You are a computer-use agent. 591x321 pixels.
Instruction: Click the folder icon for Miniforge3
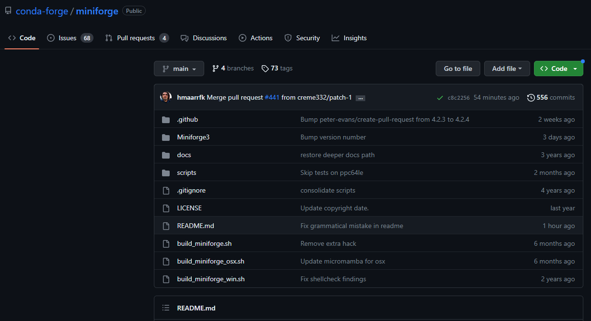[166, 137]
